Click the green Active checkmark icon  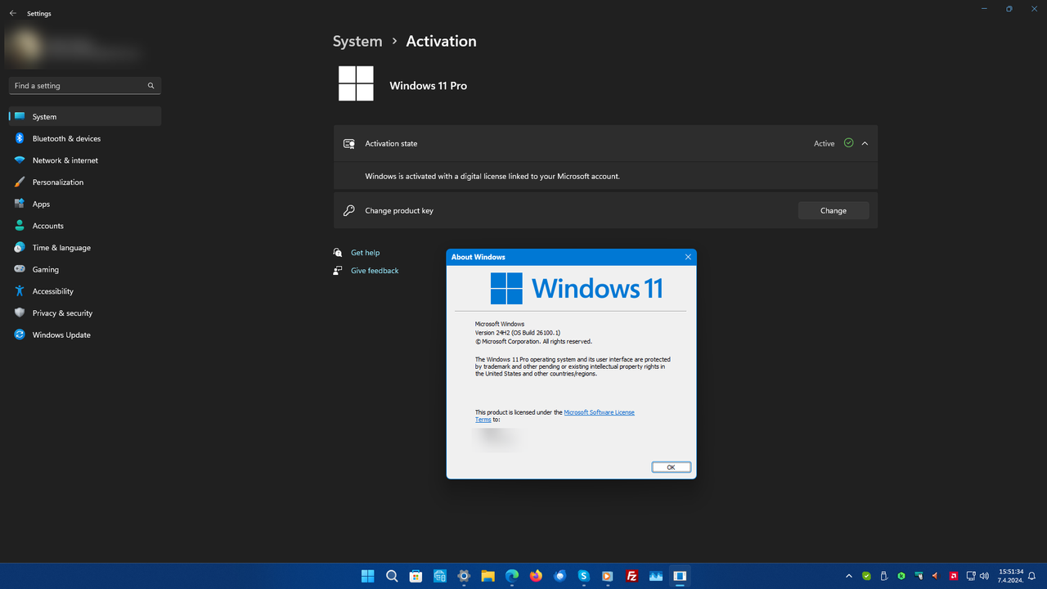point(848,143)
